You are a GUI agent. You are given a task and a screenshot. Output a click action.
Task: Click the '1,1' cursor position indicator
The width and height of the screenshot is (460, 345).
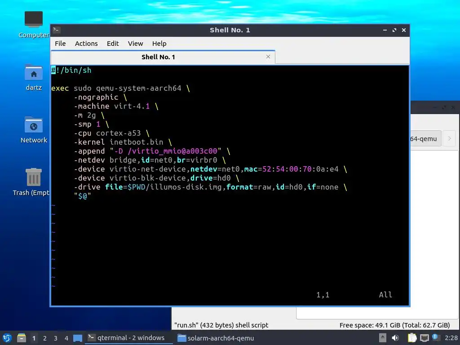(323, 295)
